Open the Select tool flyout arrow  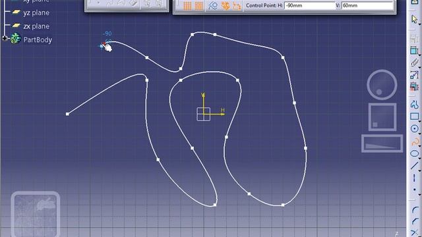(x=419, y=24)
